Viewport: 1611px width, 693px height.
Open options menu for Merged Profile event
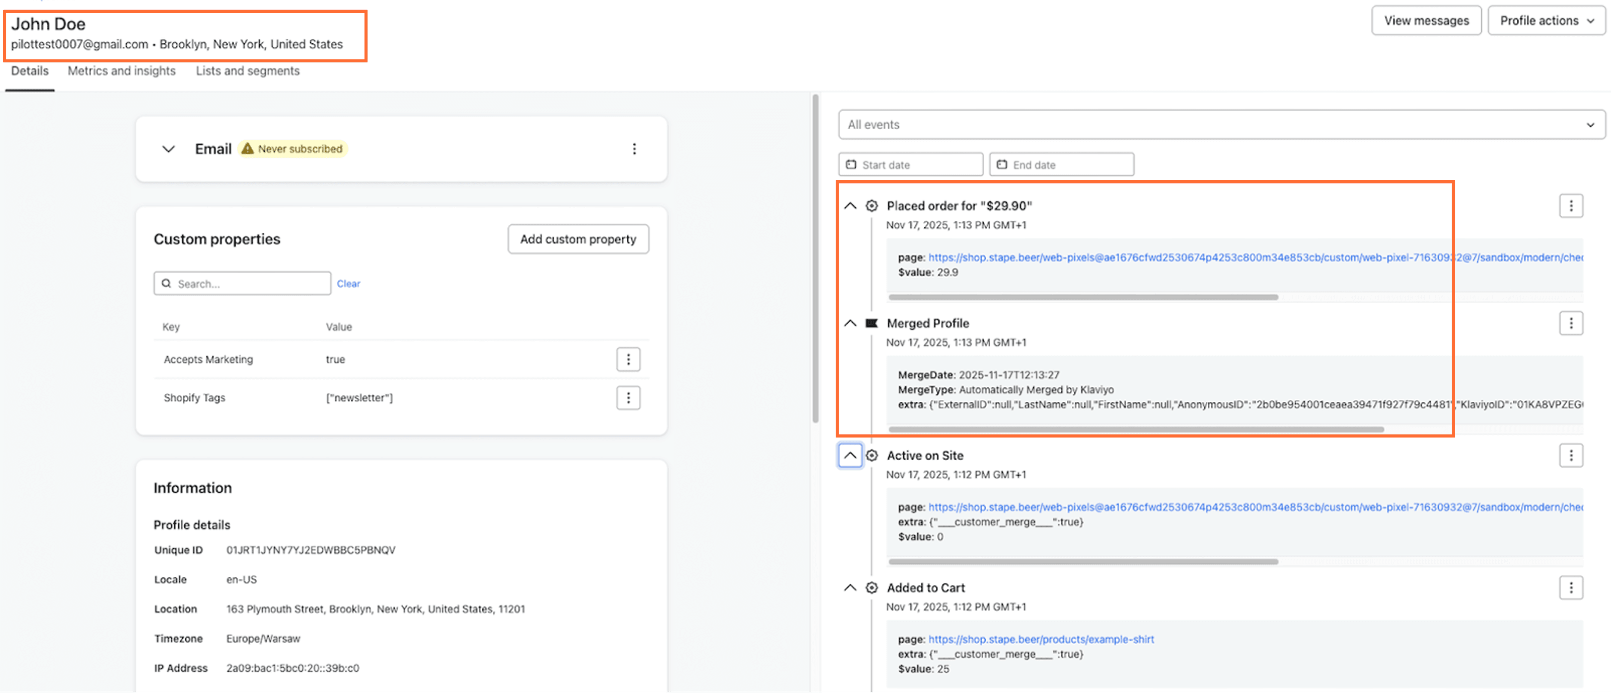pyautogui.click(x=1570, y=323)
